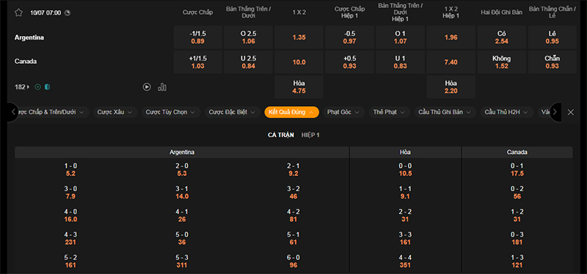Image resolution: width=587 pixels, height=274 pixels.
Task: Expand the Cược Tùy Chọn category
Action: click(x=171, y=112)
